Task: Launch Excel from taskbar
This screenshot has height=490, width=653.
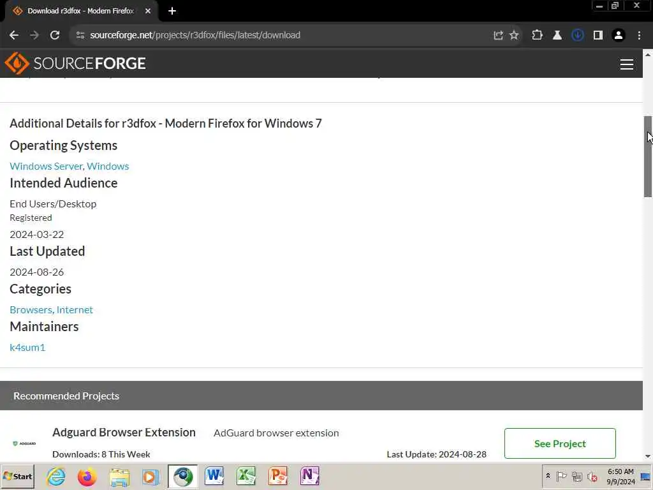Action: pos(246,477)
